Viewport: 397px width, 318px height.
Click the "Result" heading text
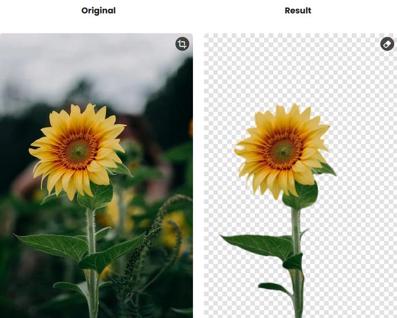pyautogui.click(x=298, y=10)
